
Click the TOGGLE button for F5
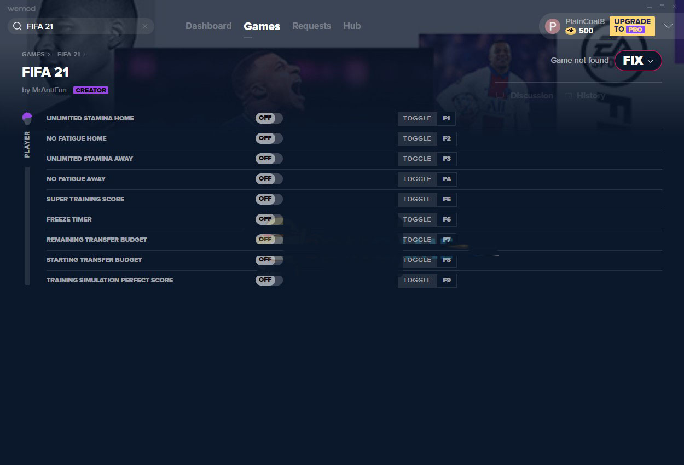(417, 199)
